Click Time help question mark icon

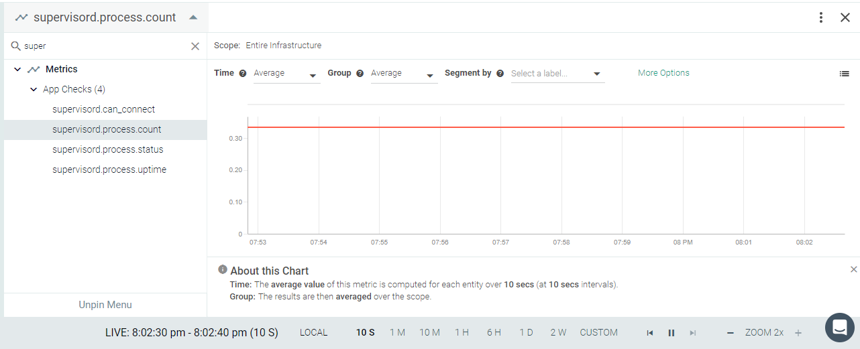(x=243, y=73)
